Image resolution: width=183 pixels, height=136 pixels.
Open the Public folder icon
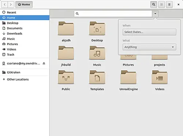click(66, 77)
